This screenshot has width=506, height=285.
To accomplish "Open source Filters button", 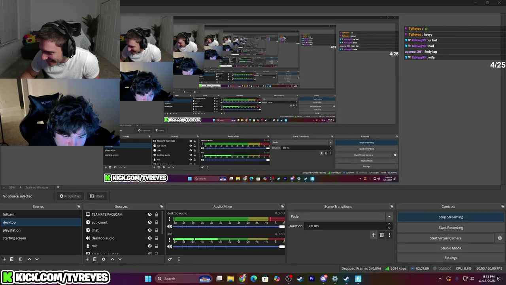I will (96, 196).
